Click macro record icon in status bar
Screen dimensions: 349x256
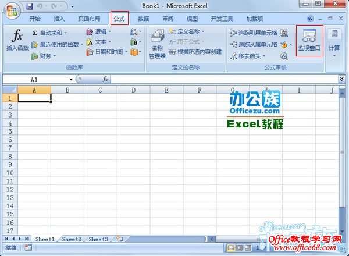[x=29, y=247]
